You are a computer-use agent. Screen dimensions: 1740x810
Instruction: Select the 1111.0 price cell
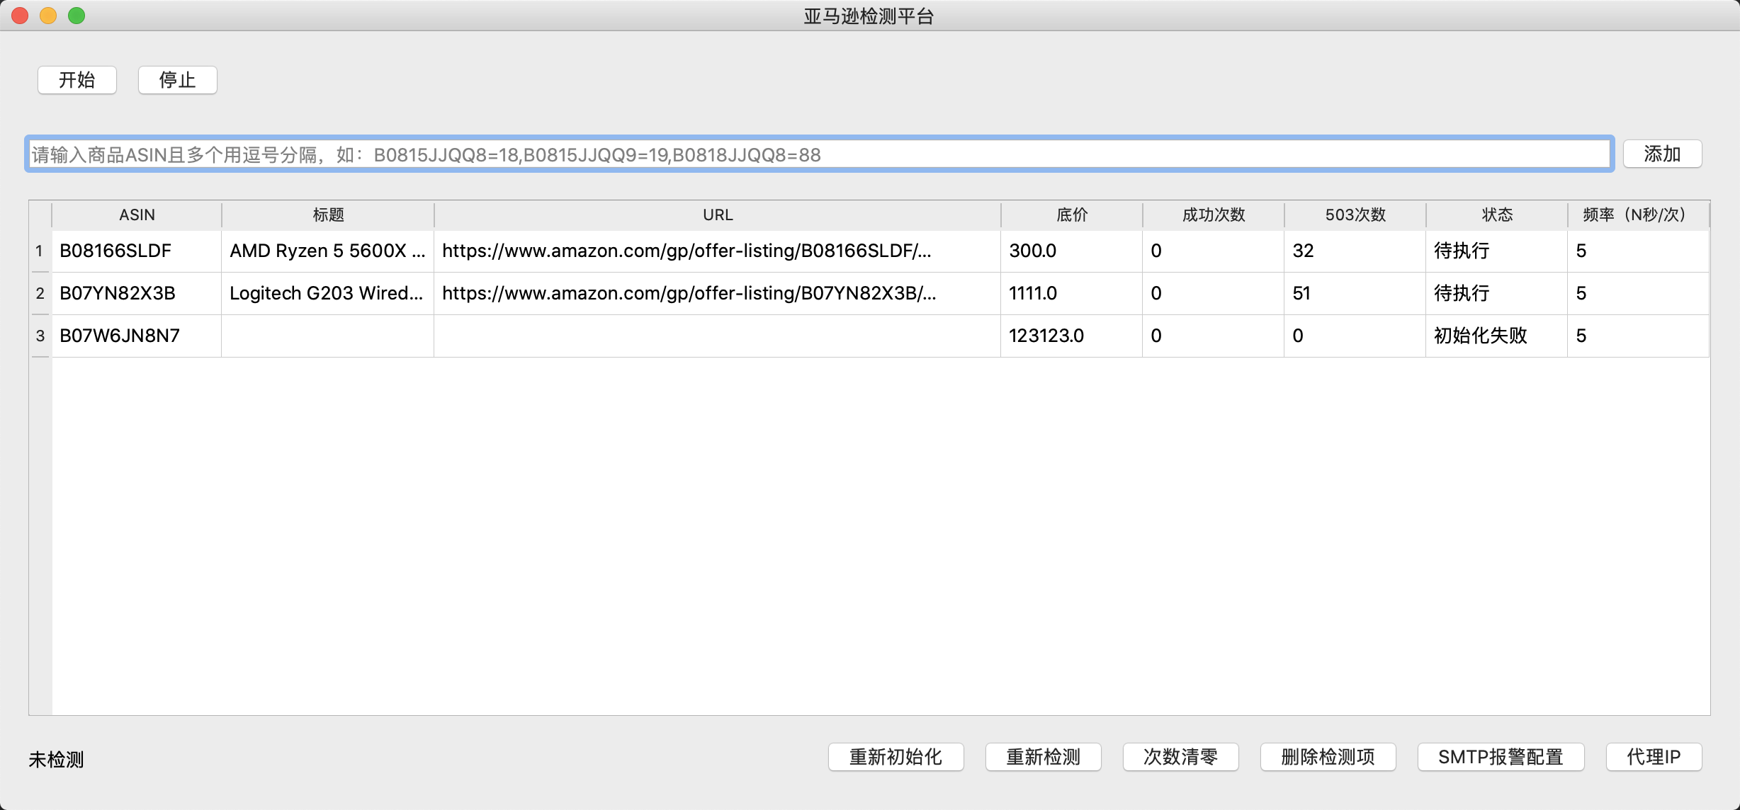[x=1072, y=293]
